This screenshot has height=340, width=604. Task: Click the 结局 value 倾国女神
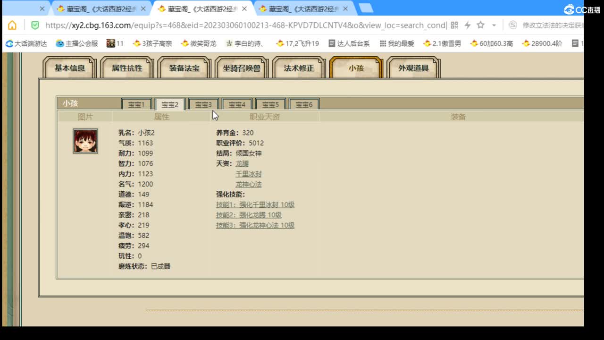point(249,153)
